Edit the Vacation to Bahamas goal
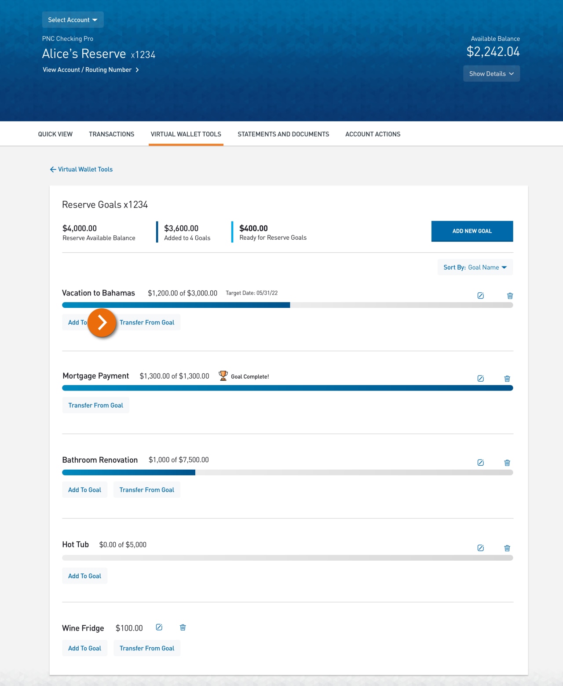Image resolution: width=563 pixels, height=686 pixels. click(x=480, y=296)
